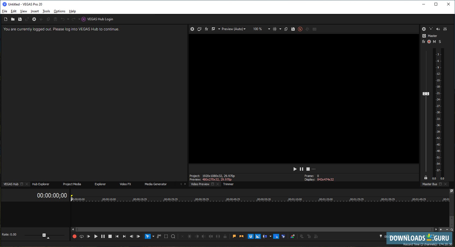Viewport: 455px width, 247px height.
Task: Switch to the Trimmer tab
Action: pos(228,184)
